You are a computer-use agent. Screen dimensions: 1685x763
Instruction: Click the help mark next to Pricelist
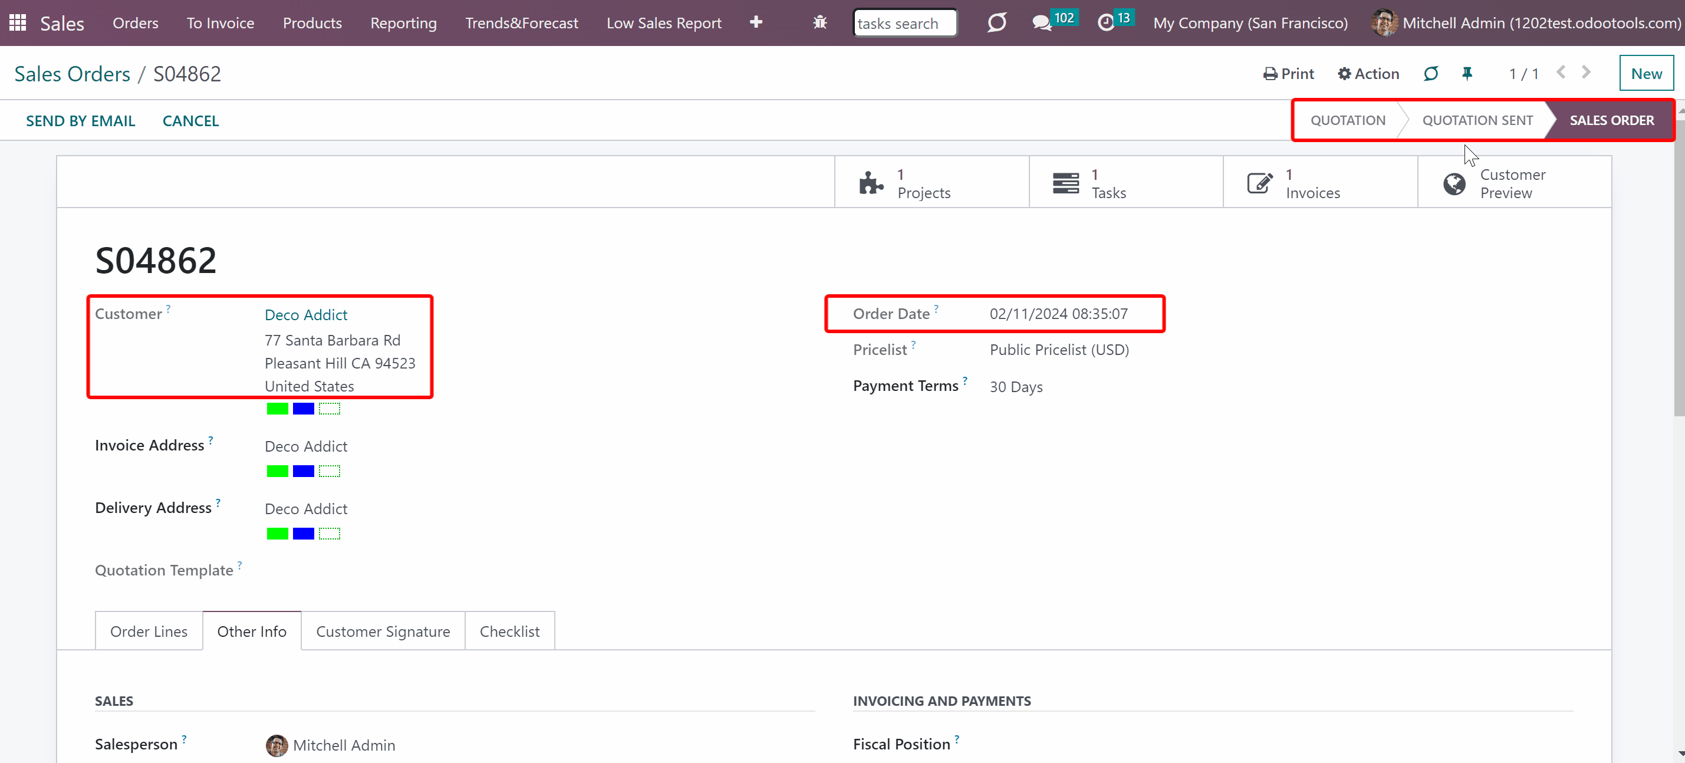coord(913,344)
